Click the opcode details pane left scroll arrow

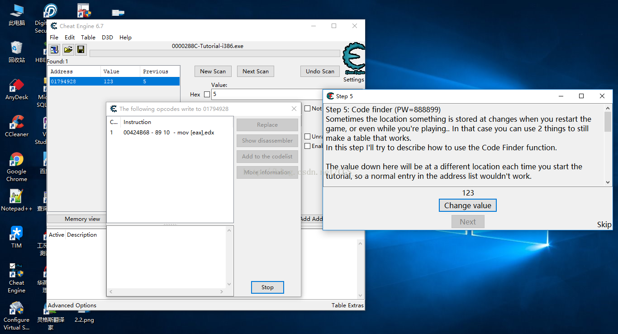(x=111, y=292)
